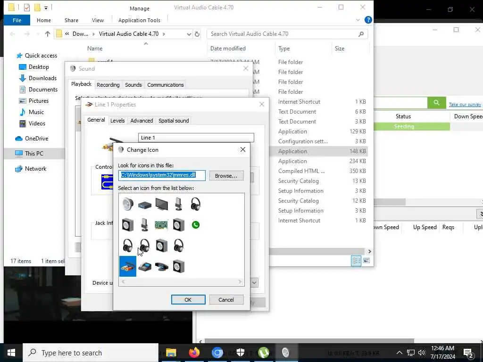
Task: Refresh the Virtual Audio Cable folder view
Action: [x=197, y=34]
